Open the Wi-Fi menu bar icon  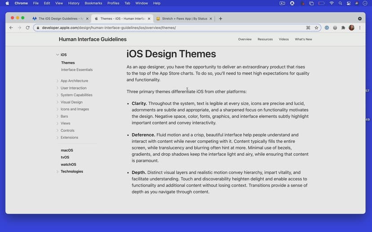(332, 3)
